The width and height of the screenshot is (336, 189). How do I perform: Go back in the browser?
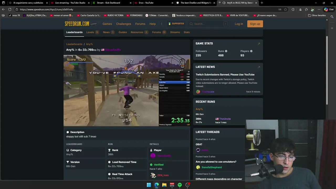click(x=3, y=9)
